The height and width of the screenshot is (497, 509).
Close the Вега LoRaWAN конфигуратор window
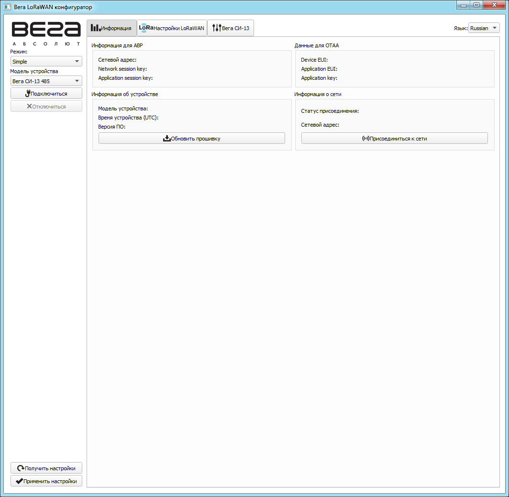(x=494, y=5)
